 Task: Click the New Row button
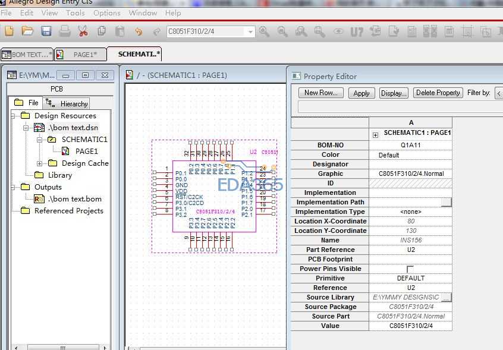tap(321, 93)
